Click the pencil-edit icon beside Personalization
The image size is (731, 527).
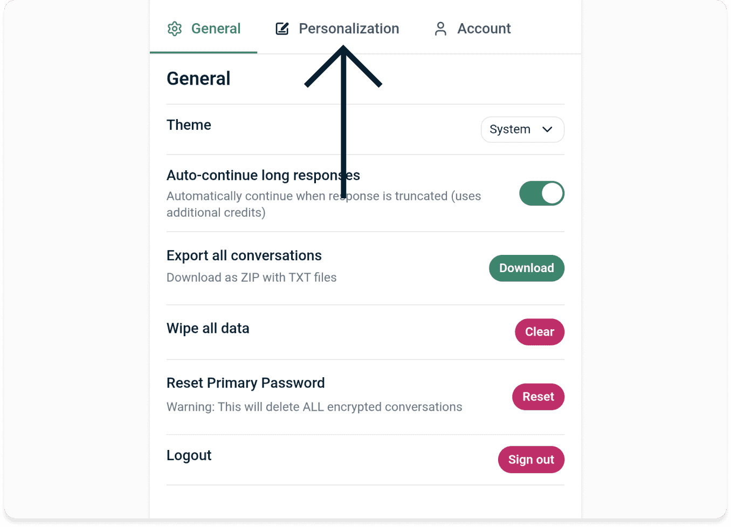[282, 29]
